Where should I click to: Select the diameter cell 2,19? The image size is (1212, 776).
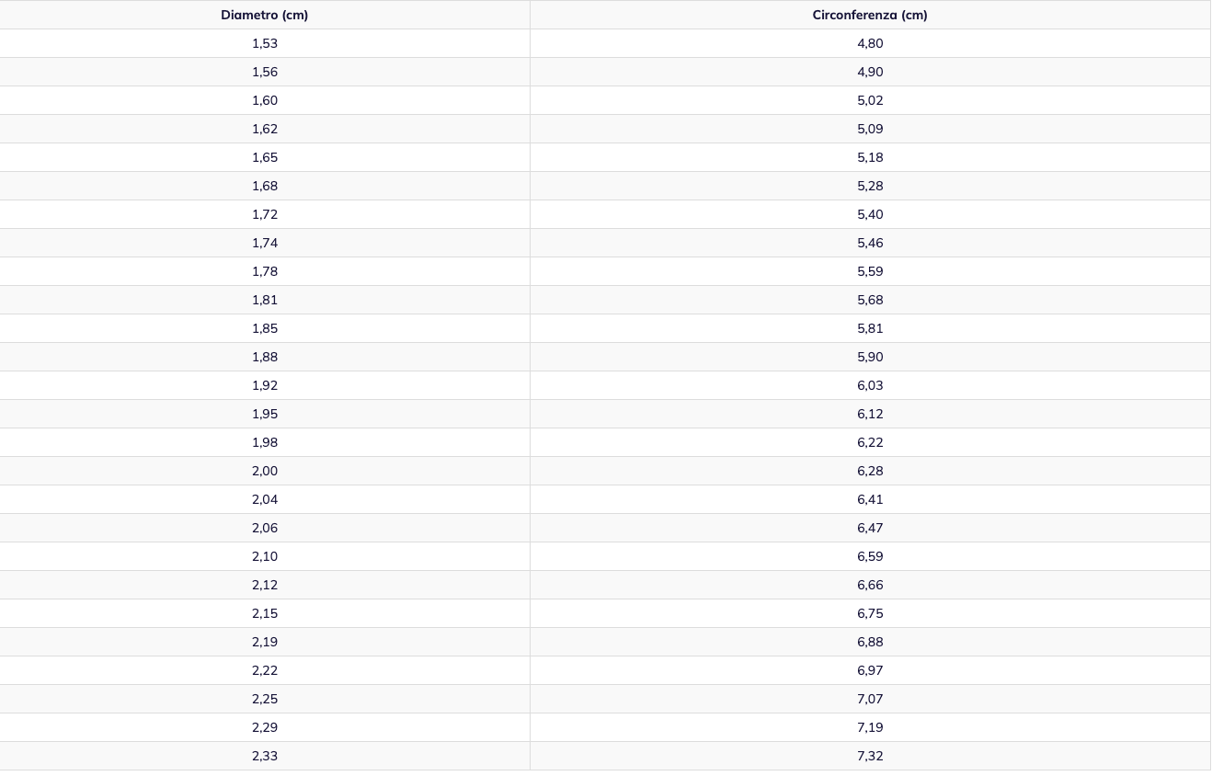pyautogui.click(x=265, y=642)
